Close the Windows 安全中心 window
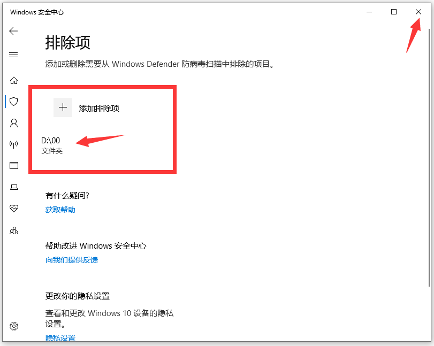 click(x=418, y=12)
